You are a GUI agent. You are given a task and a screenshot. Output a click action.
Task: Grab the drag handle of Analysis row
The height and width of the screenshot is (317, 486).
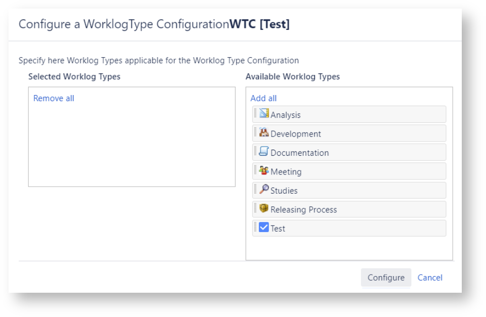(256, 113)
